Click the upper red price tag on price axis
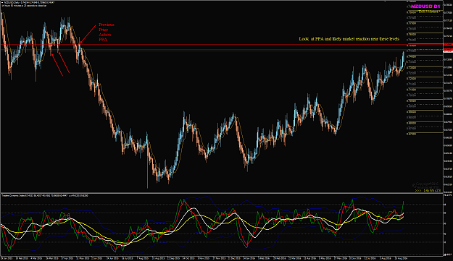This screenshot has height=261, width=453. coord(448,44)
